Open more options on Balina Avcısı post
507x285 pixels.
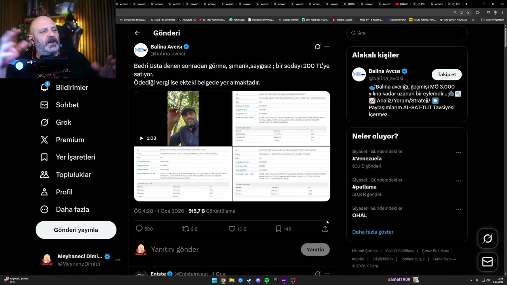point(327,47)
